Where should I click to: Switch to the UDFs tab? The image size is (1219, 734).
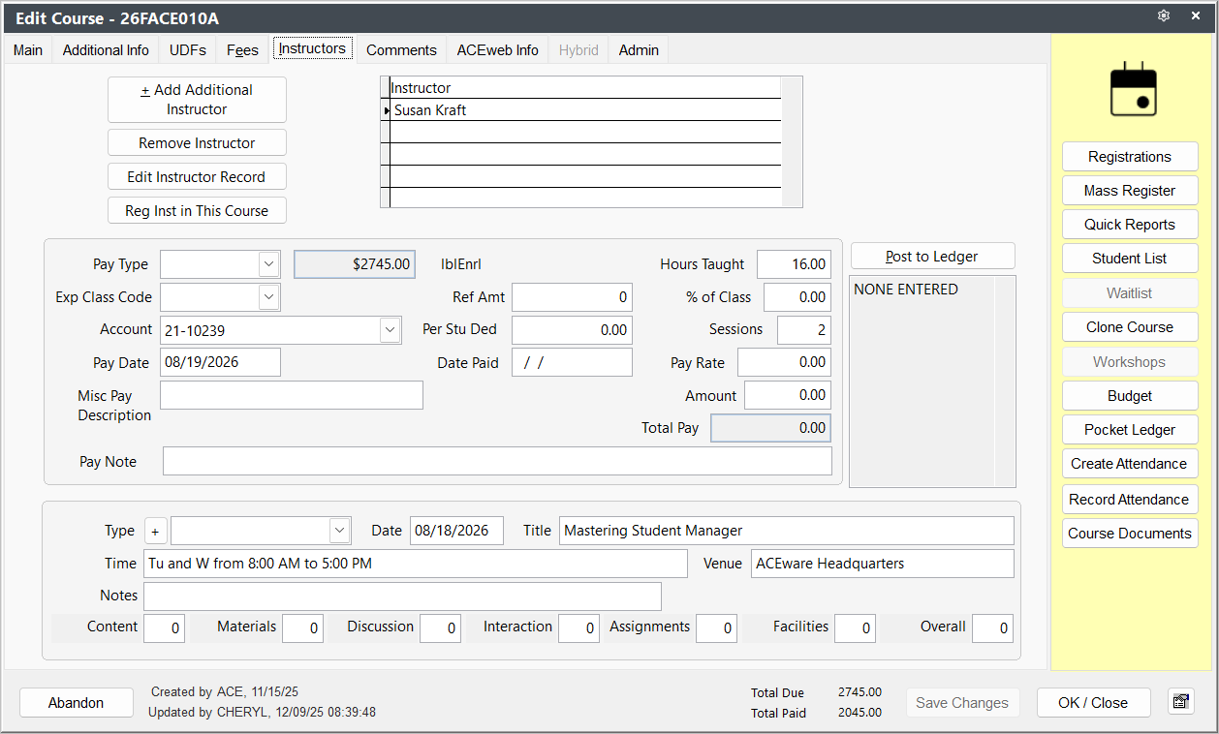pyautogui.click(x=188, y=50)
